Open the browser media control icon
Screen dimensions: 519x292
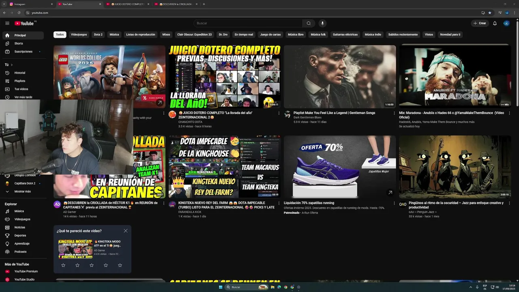click(500, 13)
